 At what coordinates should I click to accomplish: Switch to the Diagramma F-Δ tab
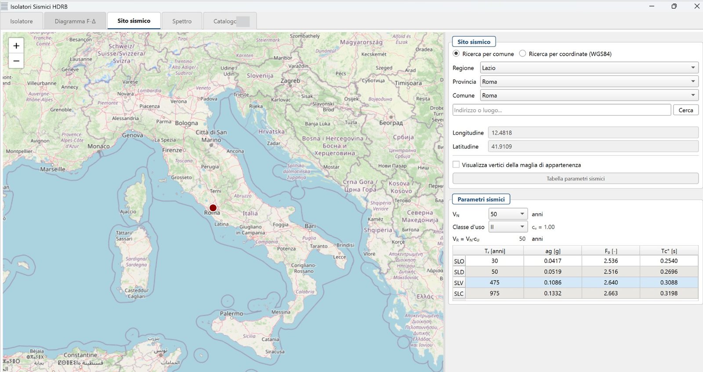click(75, 21)
